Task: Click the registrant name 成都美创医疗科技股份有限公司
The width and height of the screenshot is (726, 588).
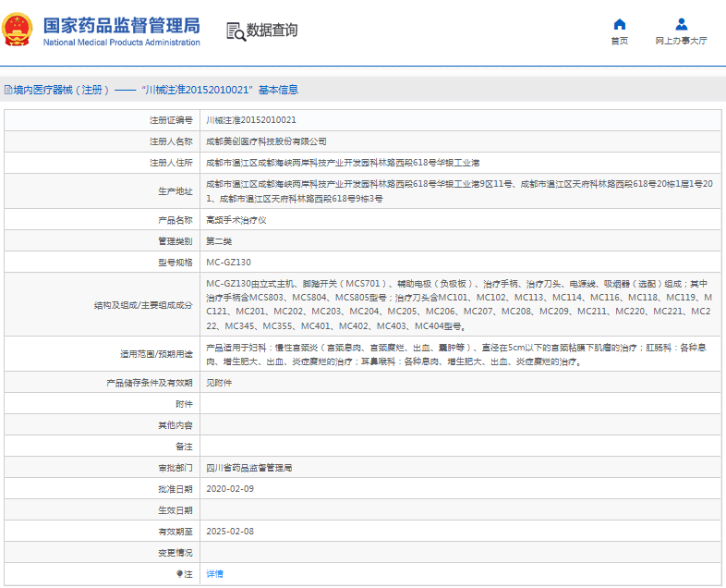Action: click(266, 141)
